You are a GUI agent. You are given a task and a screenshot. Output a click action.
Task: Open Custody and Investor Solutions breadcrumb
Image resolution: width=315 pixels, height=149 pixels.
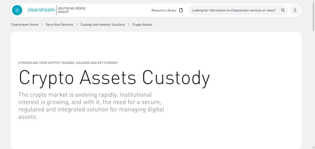[x=103, y=25]
